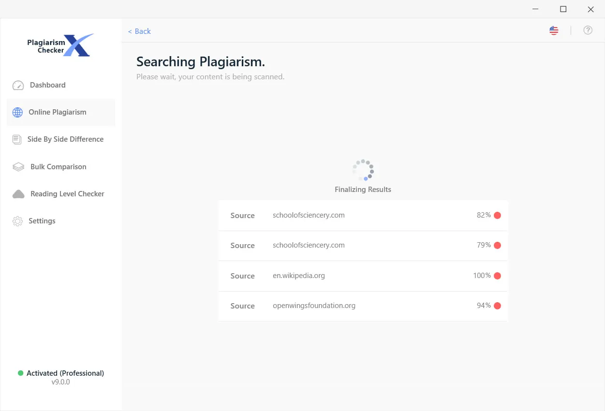Image resolution: width=605 pixels, height=411 pixels.
Task: Click the v9.0.0 version text
Action: pos(60,382)
